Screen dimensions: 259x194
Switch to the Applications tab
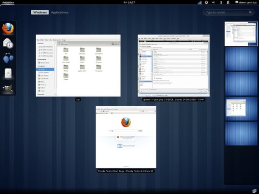(59, 12)
